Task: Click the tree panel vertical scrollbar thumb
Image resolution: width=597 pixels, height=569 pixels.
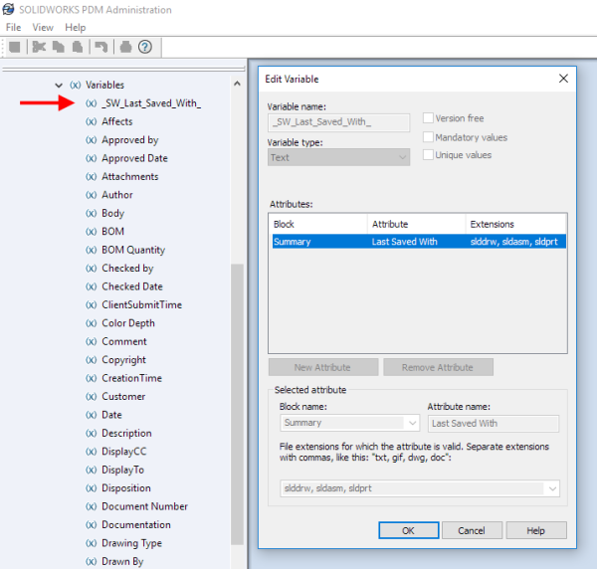Action: [x=237, y=404]
